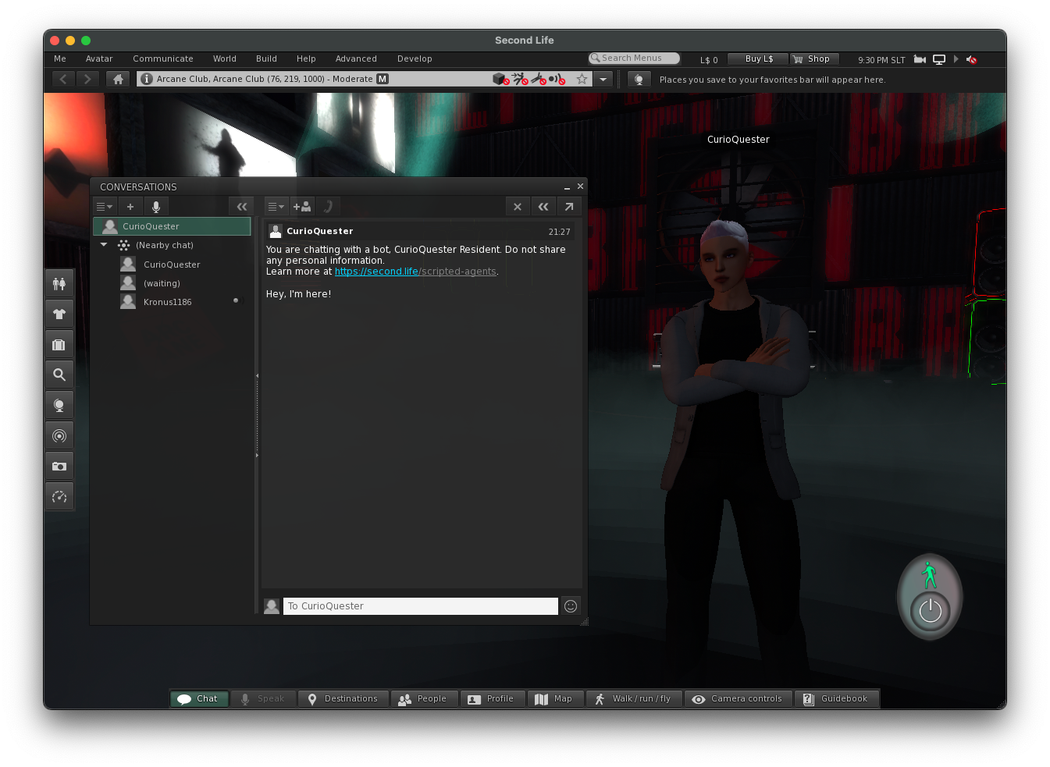Viewport: 1050px width, 767px height.
Task: Start a voice call with phone icon
Action: tap(328, 207)
